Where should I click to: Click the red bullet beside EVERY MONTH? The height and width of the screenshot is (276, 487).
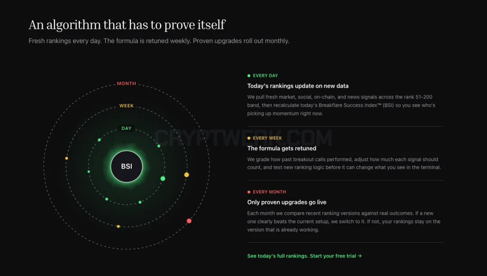249,192
